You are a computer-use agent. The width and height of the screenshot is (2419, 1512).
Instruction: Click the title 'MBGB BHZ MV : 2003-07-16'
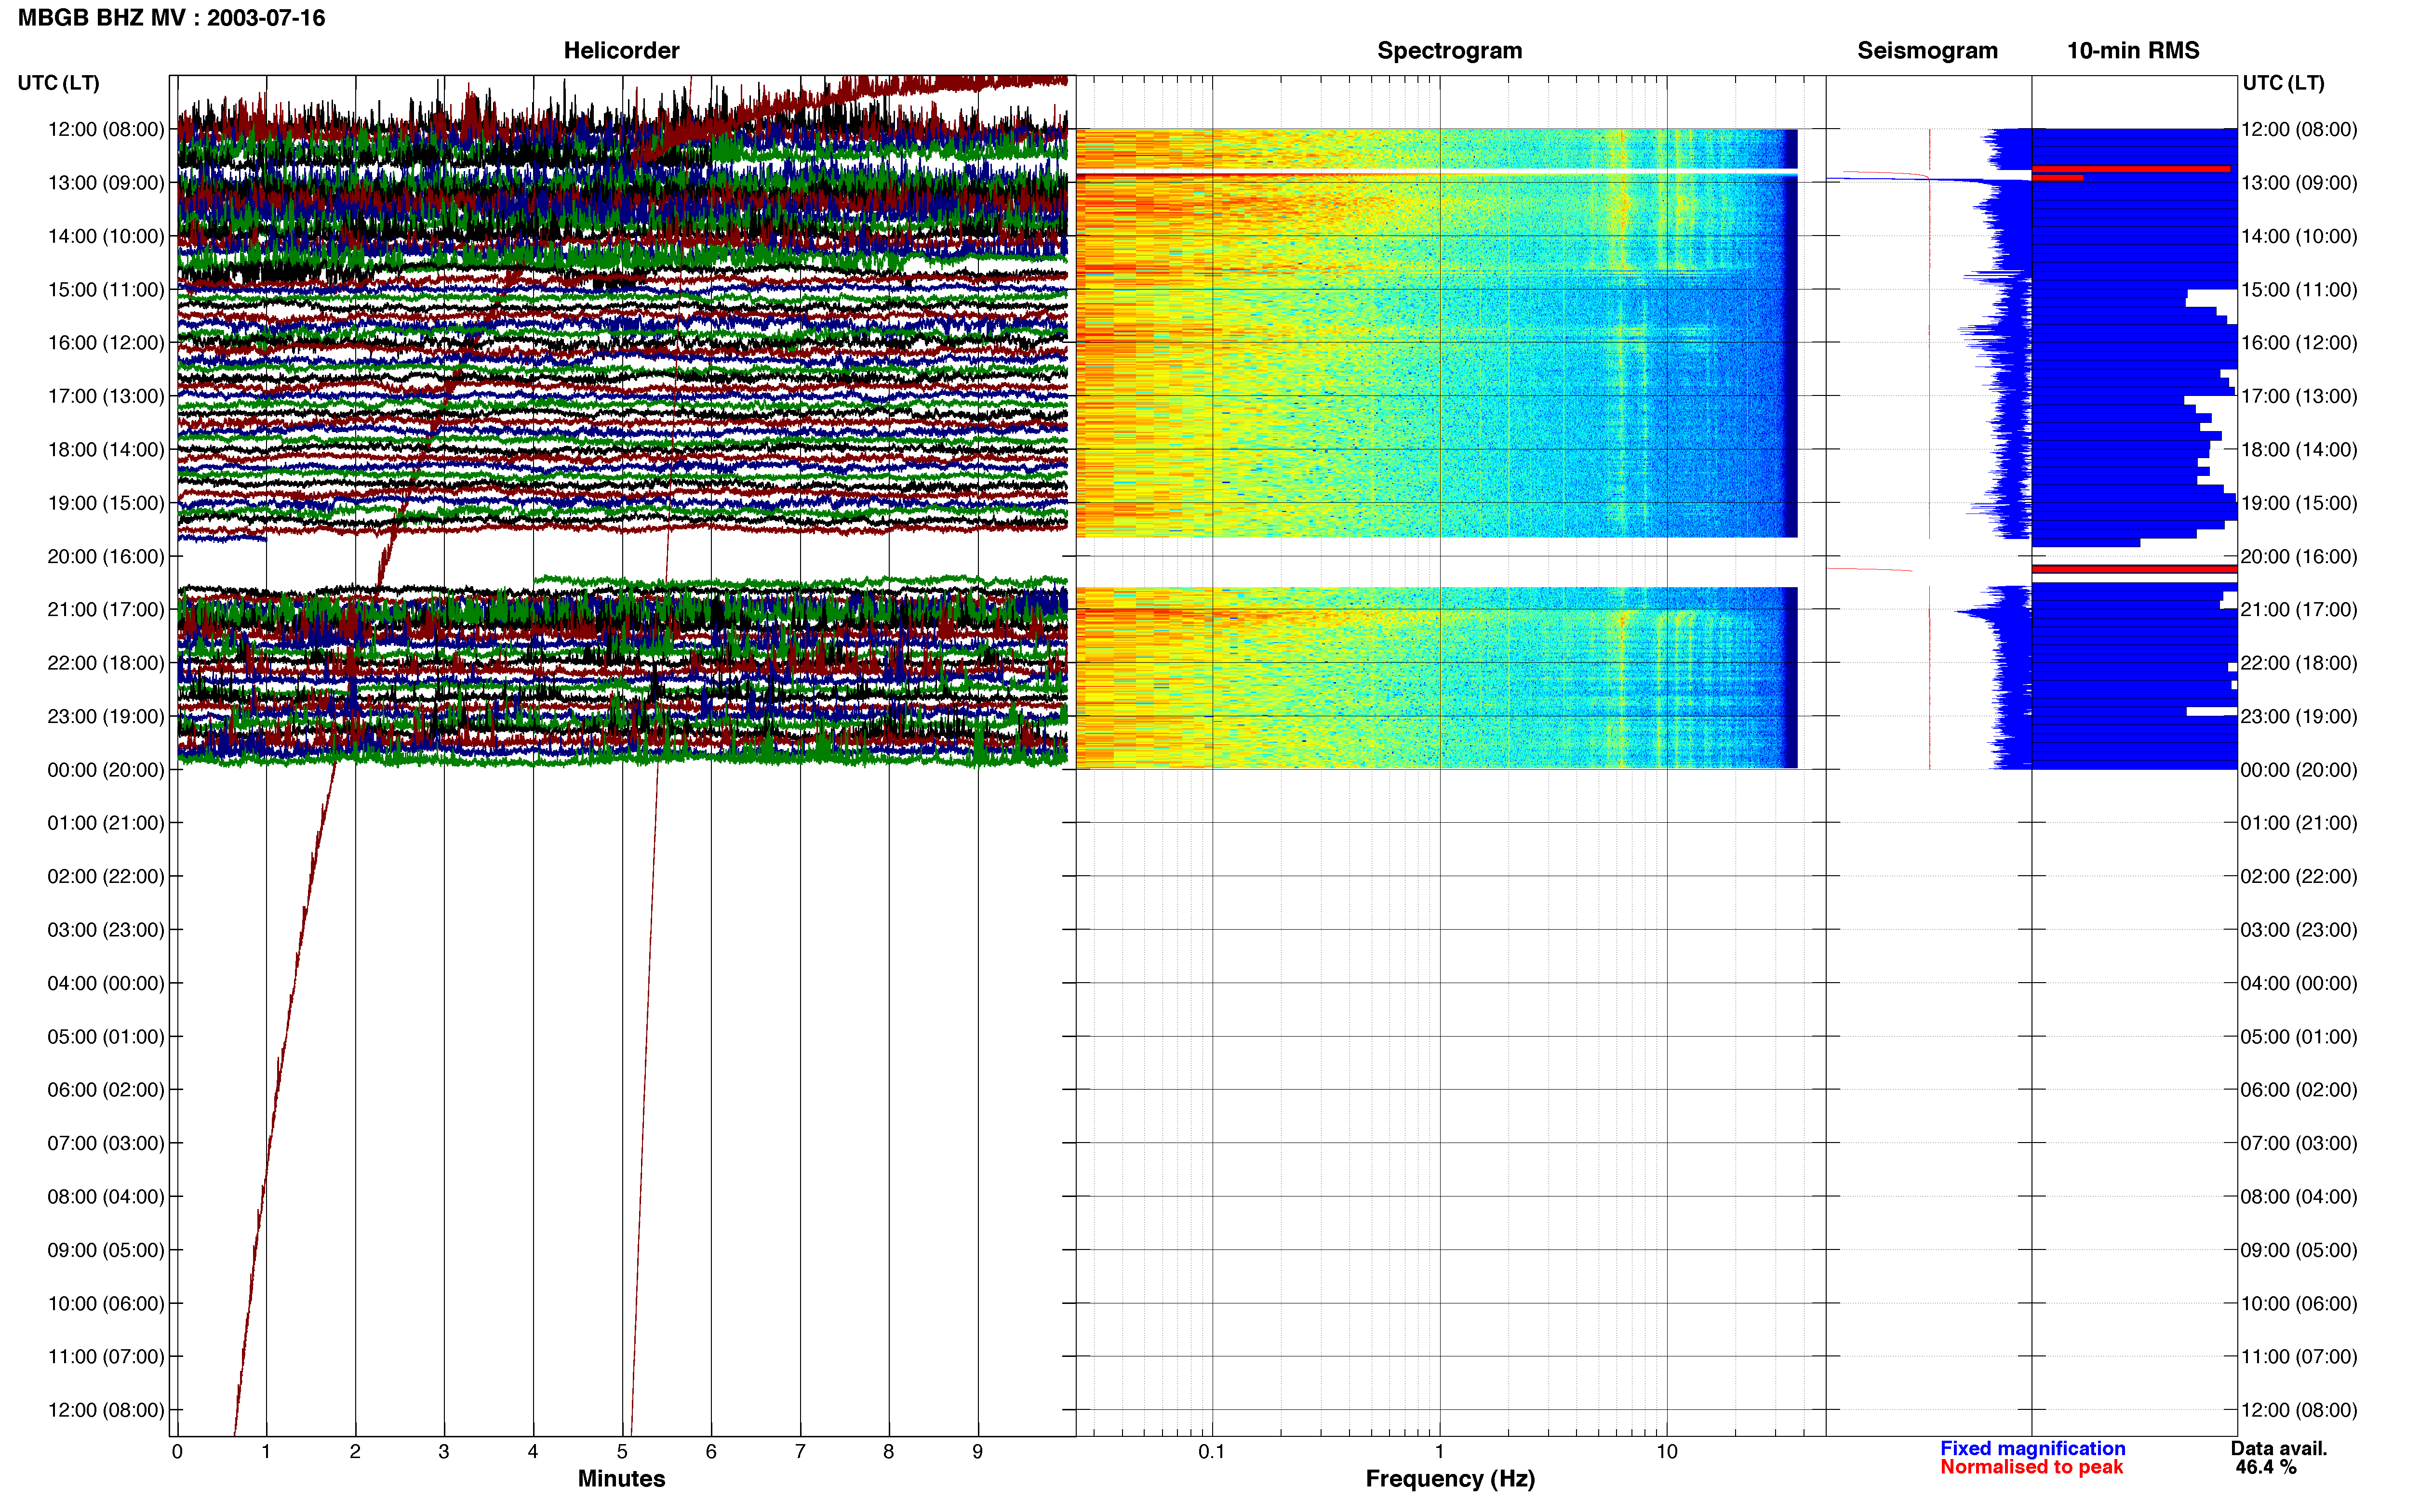pos(171,18)
